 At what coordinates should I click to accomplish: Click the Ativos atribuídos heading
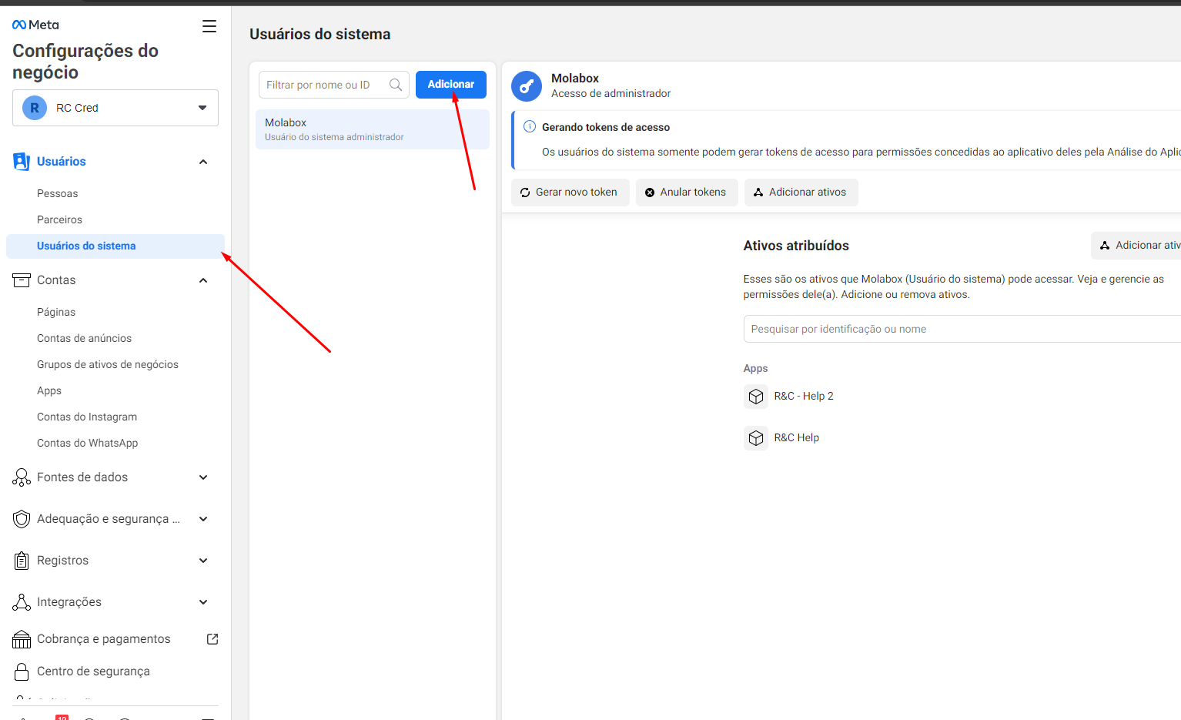point(796,246)
